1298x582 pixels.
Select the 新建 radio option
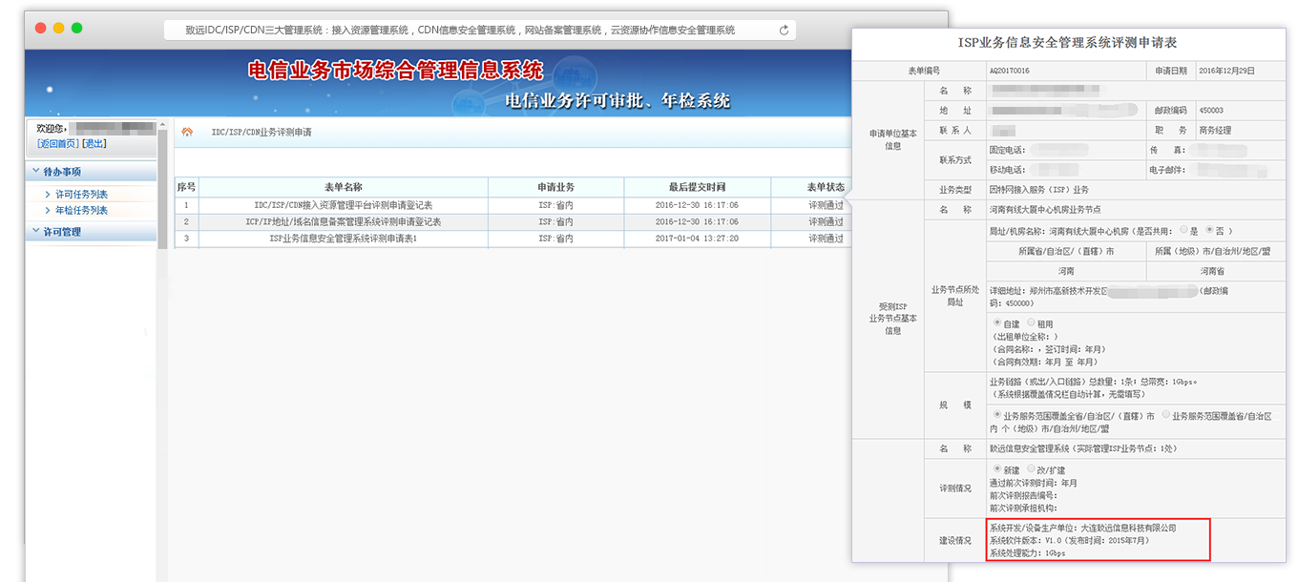point(998,469)
